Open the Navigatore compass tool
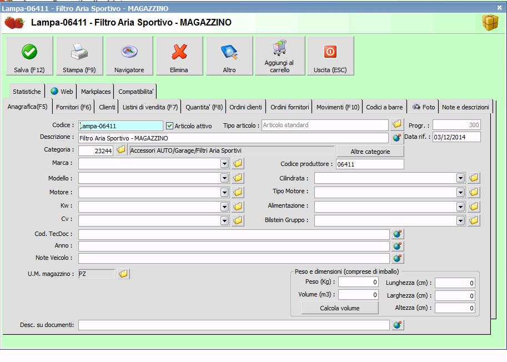The height and width of the screenshot is (362, 507). click(x=129, y=56)
